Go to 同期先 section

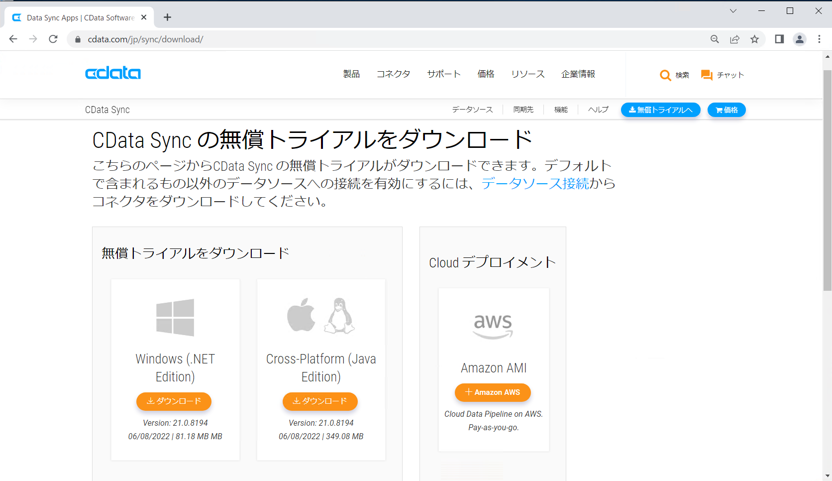coord(523,110)
